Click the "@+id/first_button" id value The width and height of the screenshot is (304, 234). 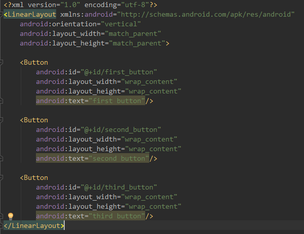119,72
